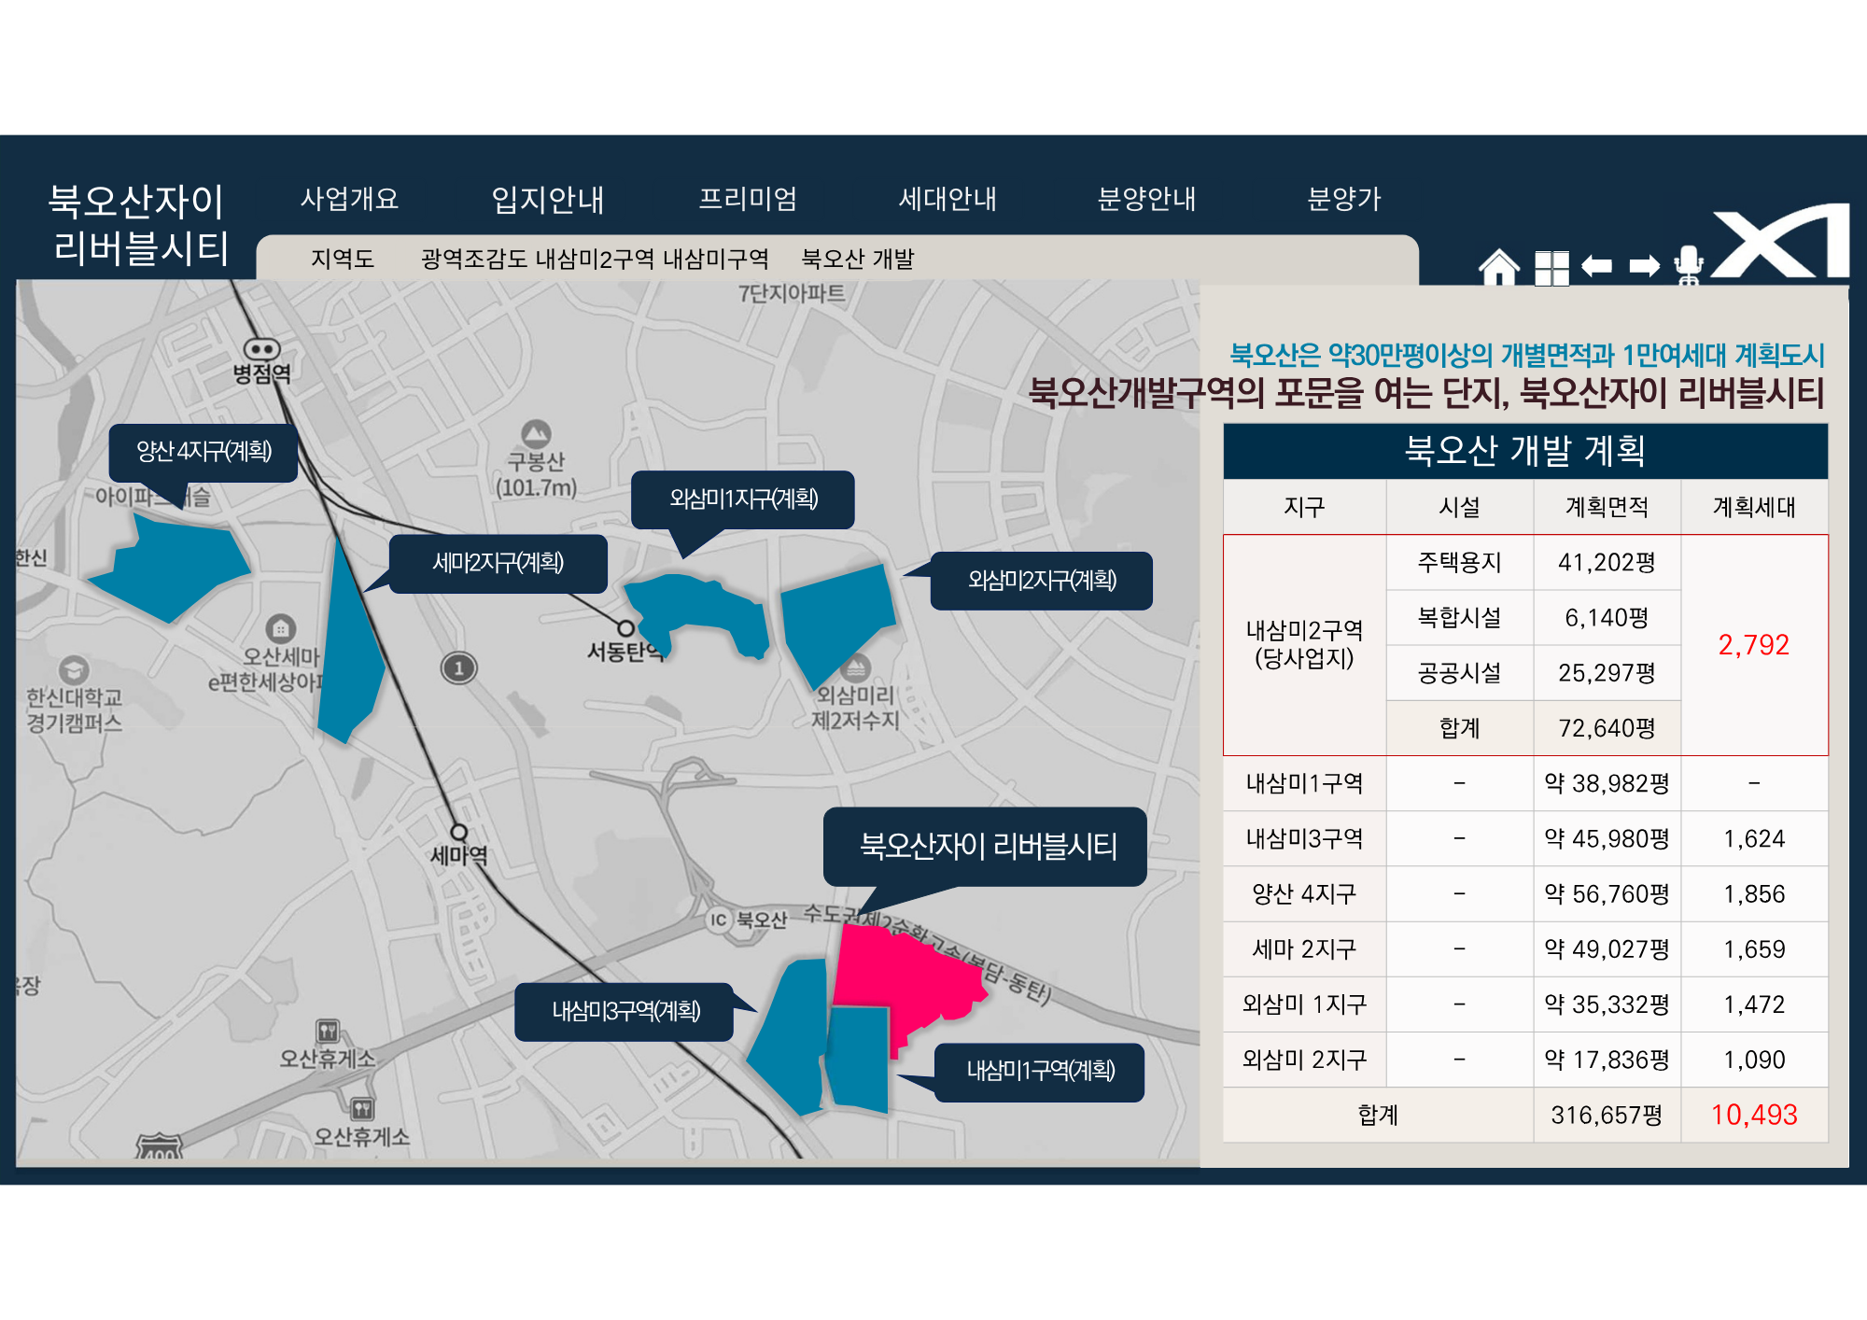
Task: Click the route 1 highway marker
Action: [x=458, y=667]
